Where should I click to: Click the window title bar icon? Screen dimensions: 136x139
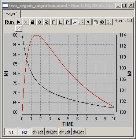click(5, 5)
